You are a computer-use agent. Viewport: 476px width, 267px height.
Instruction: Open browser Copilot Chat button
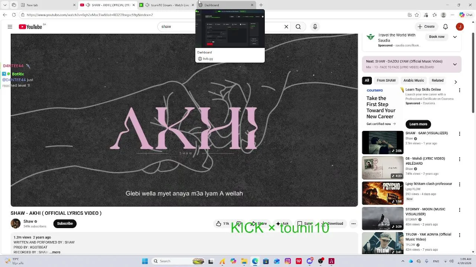(x=465, y=15)
